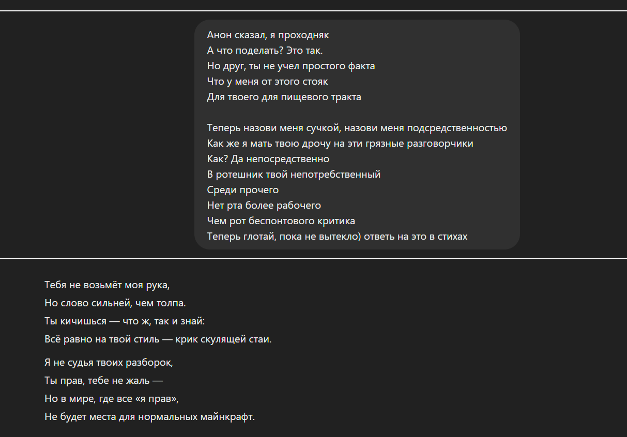Screen dimensions: 627x437
Task: Click the line ending with "подсредственностью"
Action: 357,128
